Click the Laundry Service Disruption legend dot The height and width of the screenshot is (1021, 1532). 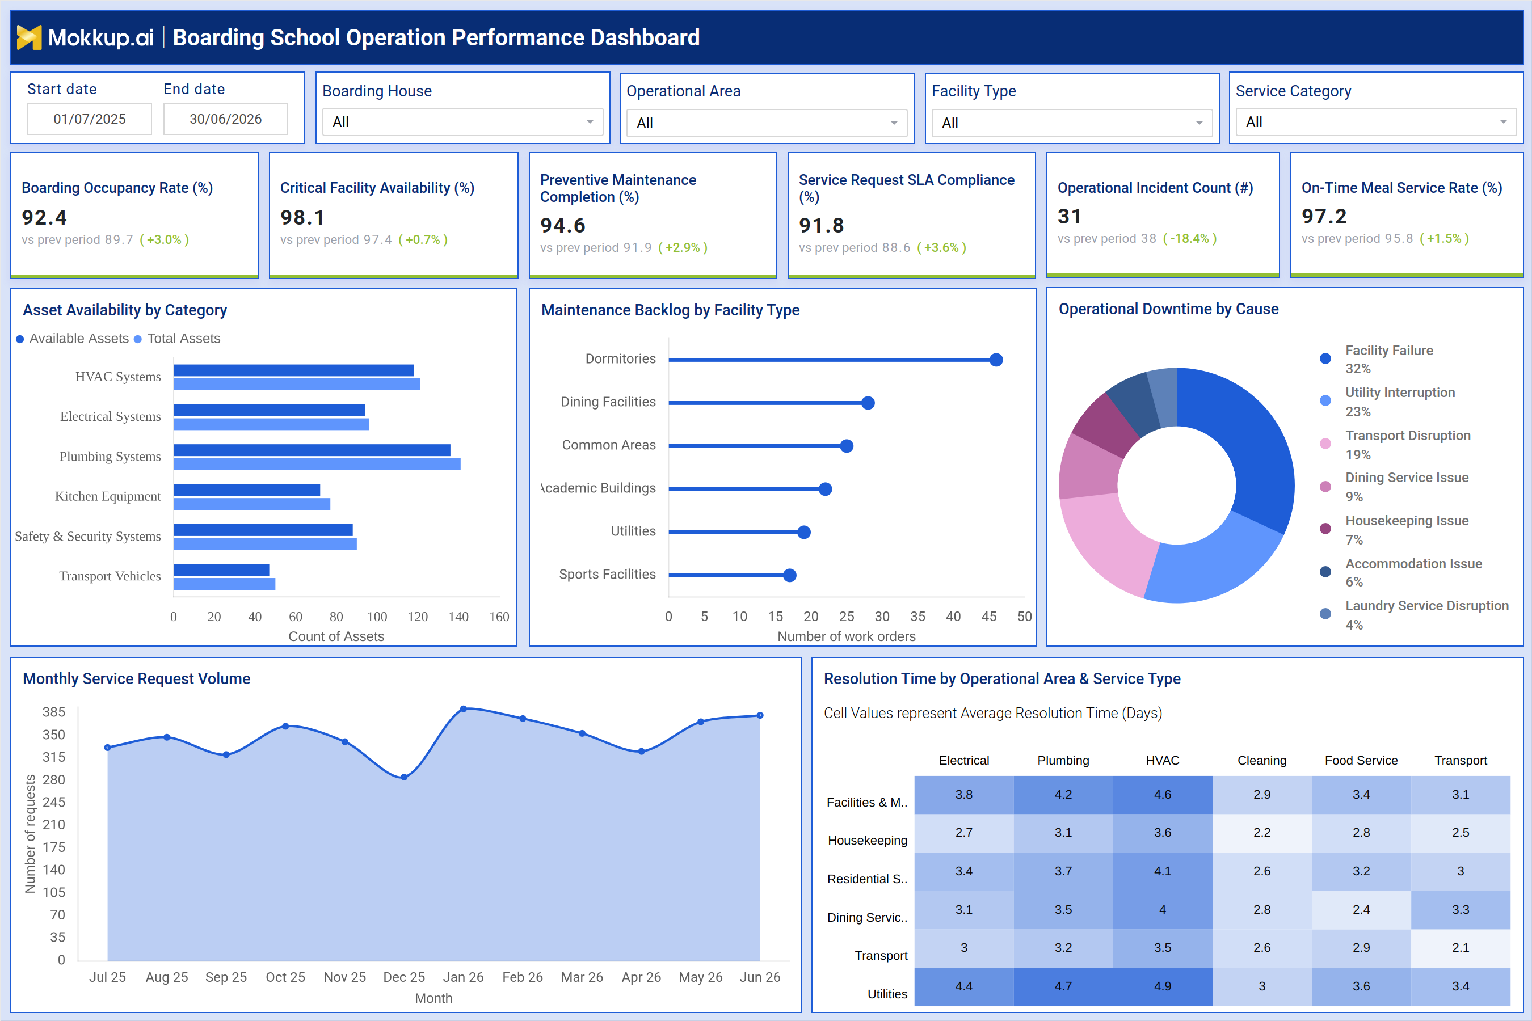point(1325,614)
